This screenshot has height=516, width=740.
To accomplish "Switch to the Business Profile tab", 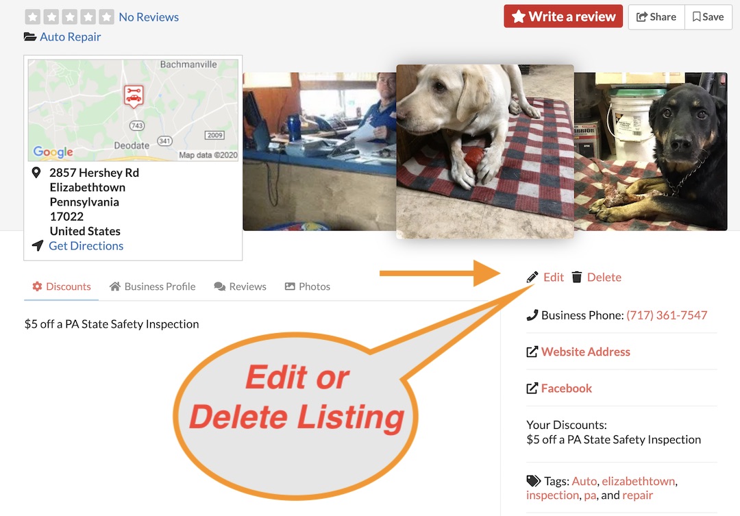I will click(x=152, y=286).
